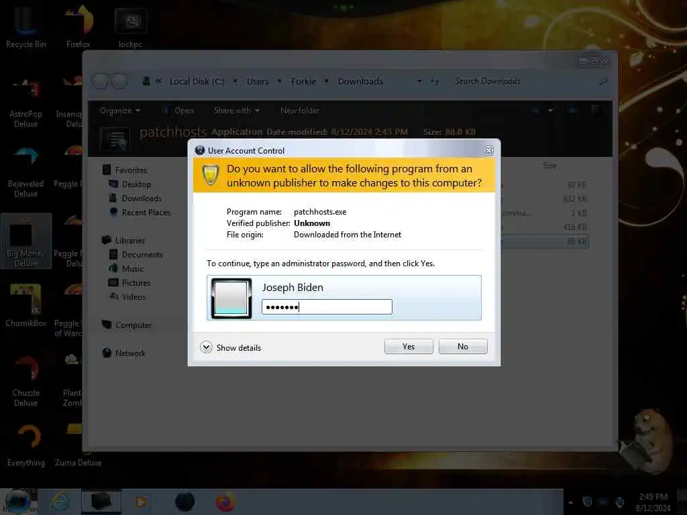Expand Show details chevron

(207, 347)
